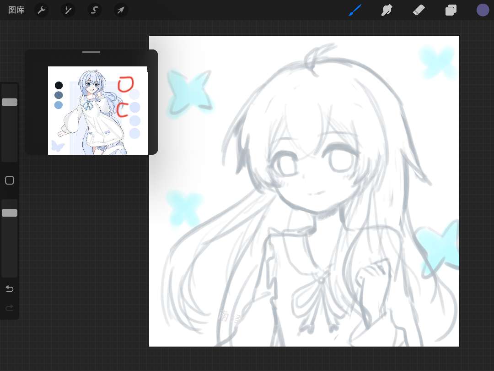The width and height of the screenshot is (494, 371).
Task: Undo the last stroke
Action: pyautogui.click(x=10, y=289)
